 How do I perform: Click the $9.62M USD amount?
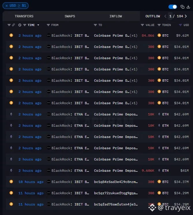(182, 35)
